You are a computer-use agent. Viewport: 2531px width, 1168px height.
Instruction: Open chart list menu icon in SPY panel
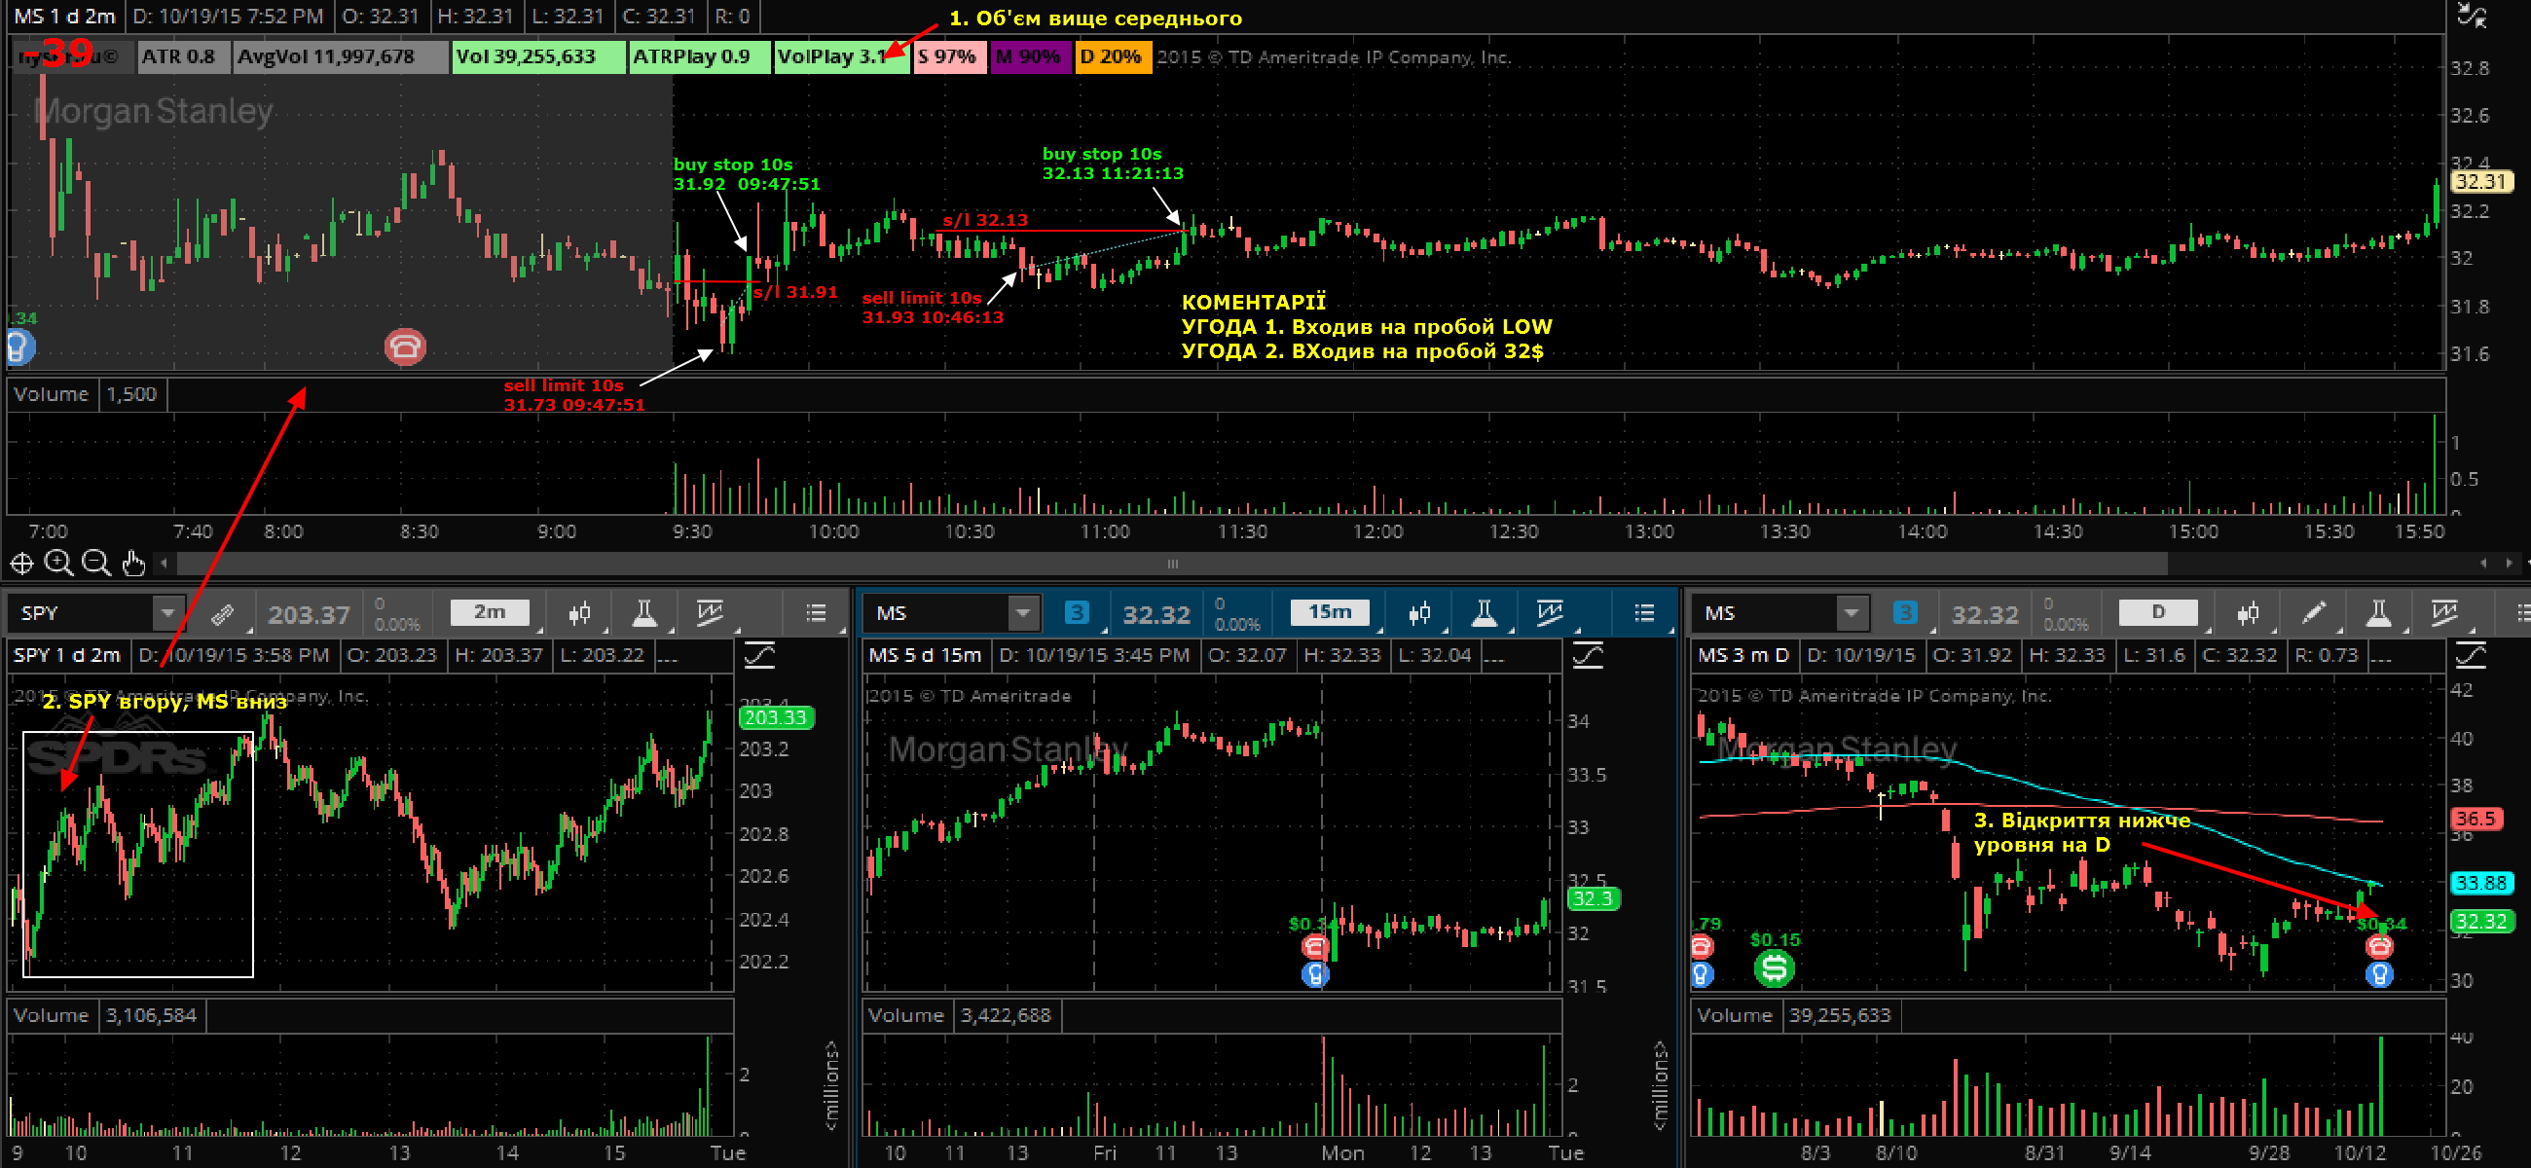(x=816, y=614)
